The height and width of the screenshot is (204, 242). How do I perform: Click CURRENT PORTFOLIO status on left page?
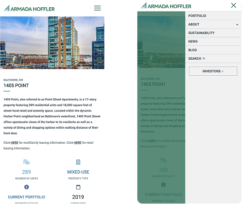tap(27, 197)
